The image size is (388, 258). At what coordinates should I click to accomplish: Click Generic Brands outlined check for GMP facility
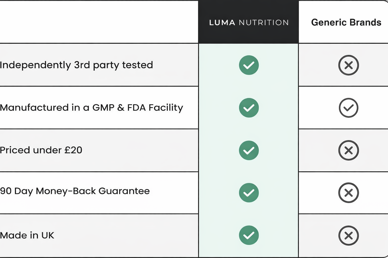[349, 108]
